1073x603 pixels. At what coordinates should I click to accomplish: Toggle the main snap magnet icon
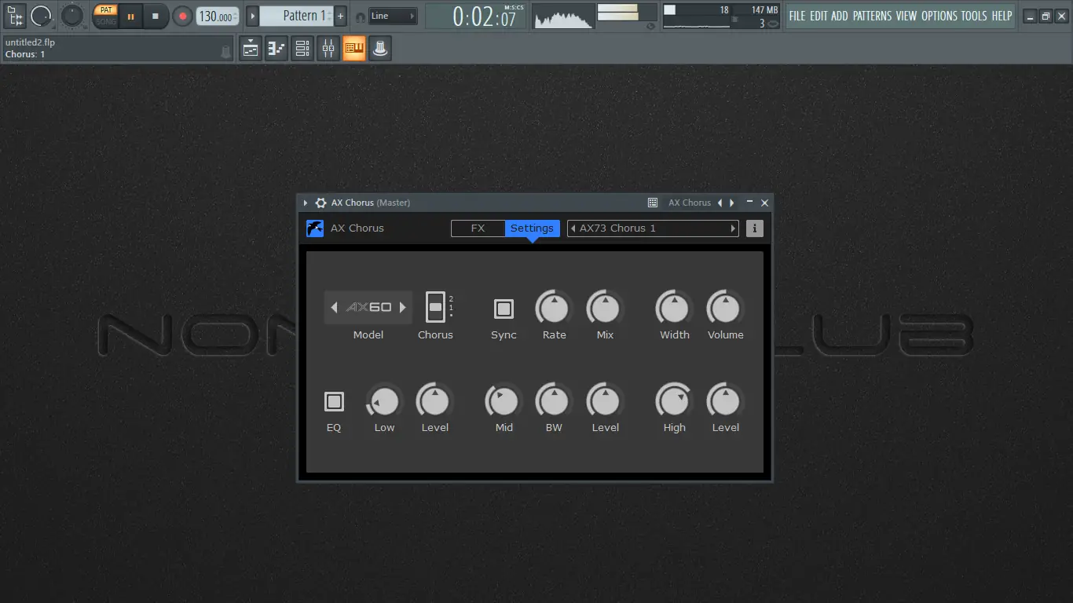[x=361, y=16]
